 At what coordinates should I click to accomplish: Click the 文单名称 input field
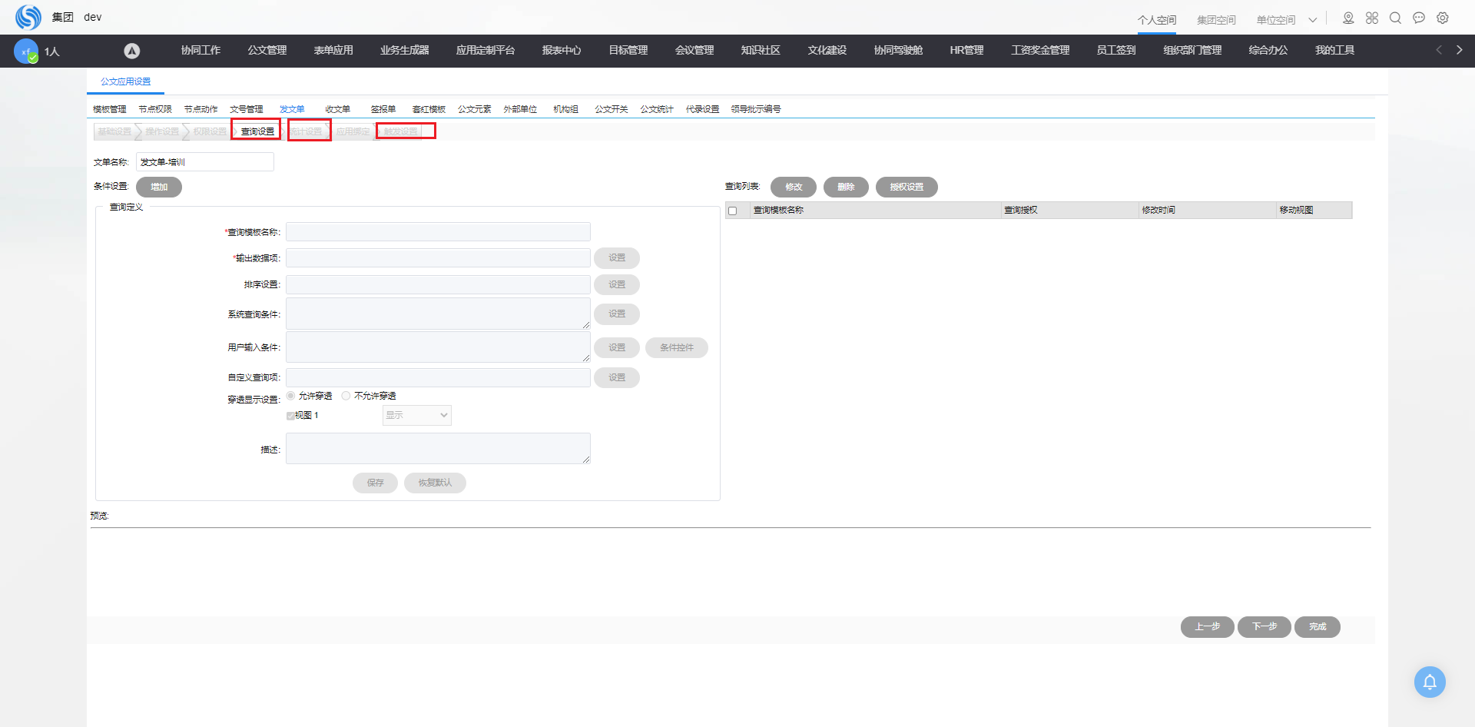(x=205, y=162)
